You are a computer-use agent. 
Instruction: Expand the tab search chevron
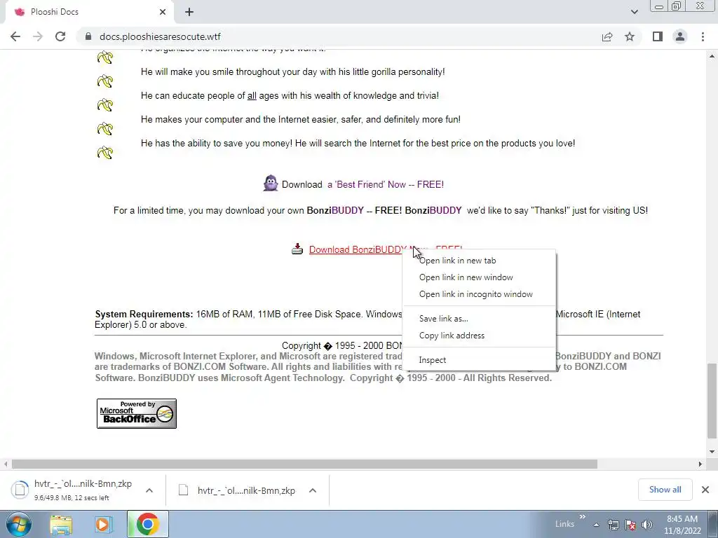634,12
